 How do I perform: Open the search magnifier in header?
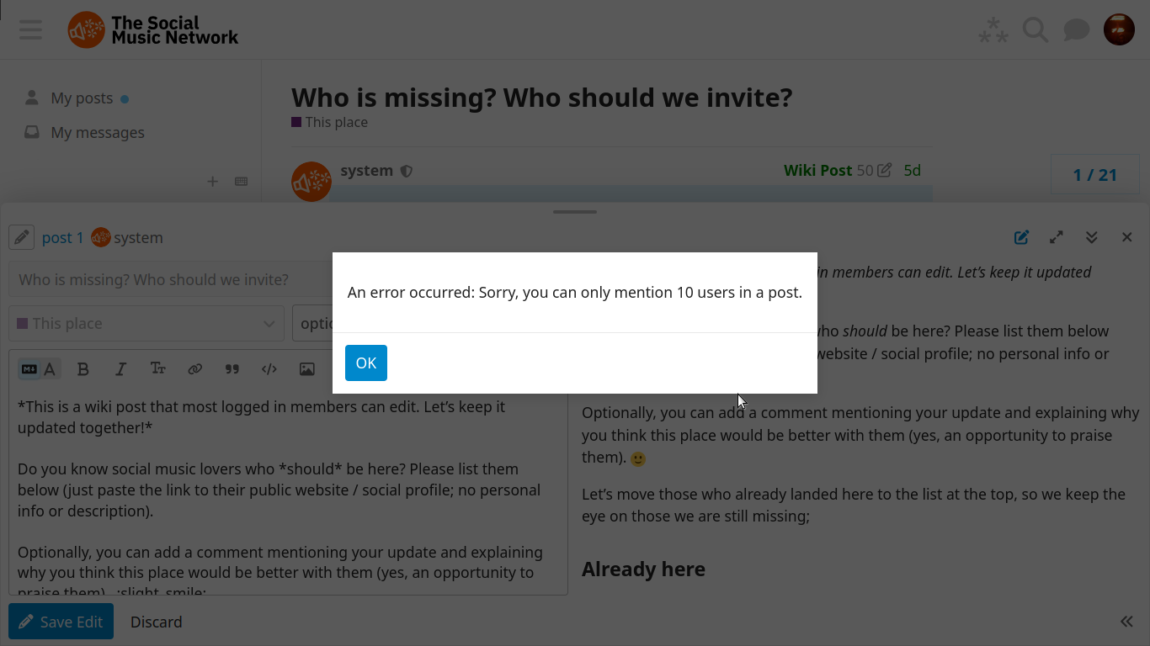1035,30
